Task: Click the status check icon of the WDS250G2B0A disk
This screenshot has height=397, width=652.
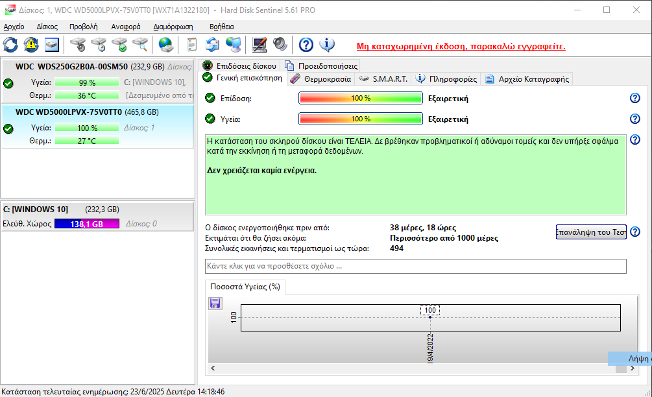Action: coord(8,83)
